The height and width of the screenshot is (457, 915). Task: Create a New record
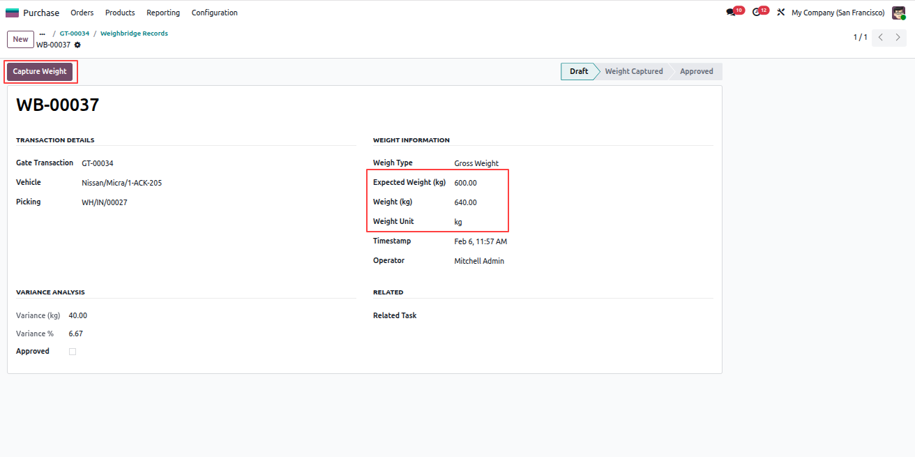(20, 39)
